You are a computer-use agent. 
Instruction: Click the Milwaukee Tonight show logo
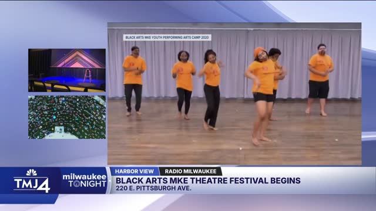[85, 181]
